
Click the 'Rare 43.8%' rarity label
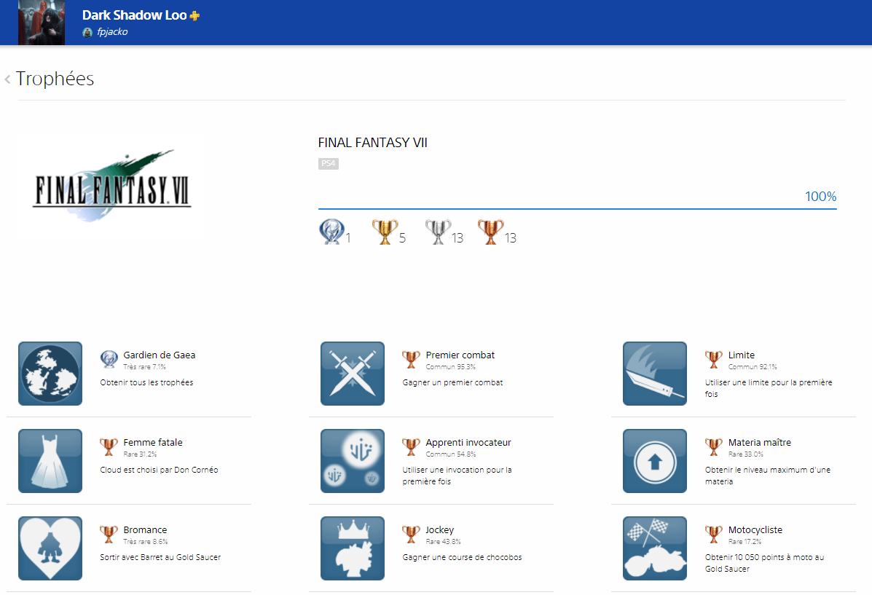click(443, 542)
